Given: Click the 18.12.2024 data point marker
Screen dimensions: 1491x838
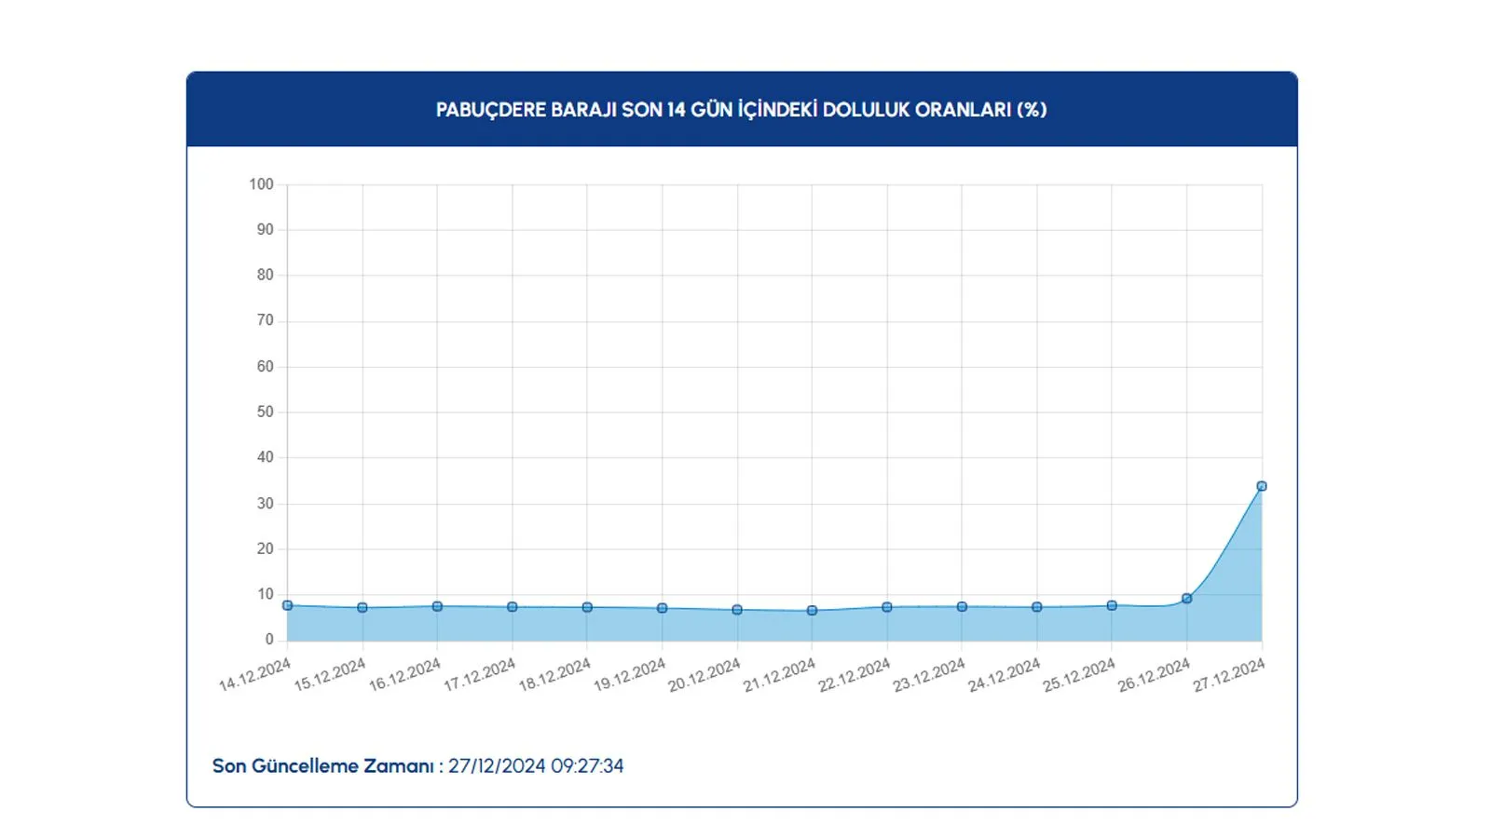Looking at the screenshot, I should [587, 608].
